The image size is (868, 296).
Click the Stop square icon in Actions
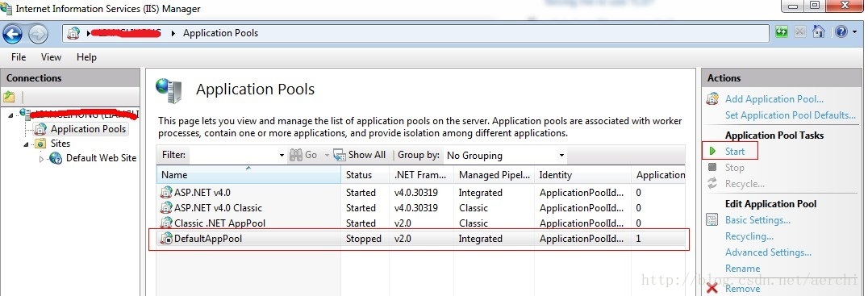[x=712, y=168]
